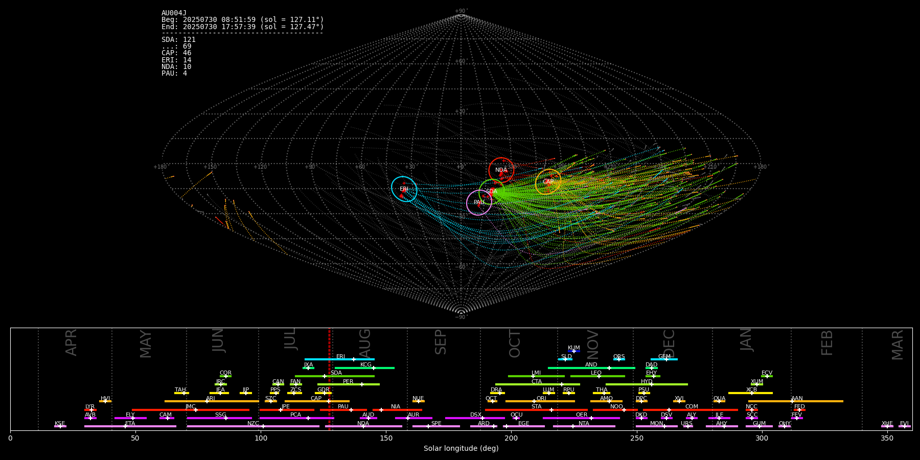The image size is (920, 460).
Task: Click the JMC shower bar in the timeline
Action: [191, 410]
